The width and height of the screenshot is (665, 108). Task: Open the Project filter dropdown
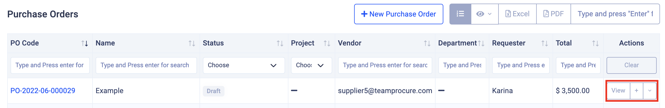311,65
